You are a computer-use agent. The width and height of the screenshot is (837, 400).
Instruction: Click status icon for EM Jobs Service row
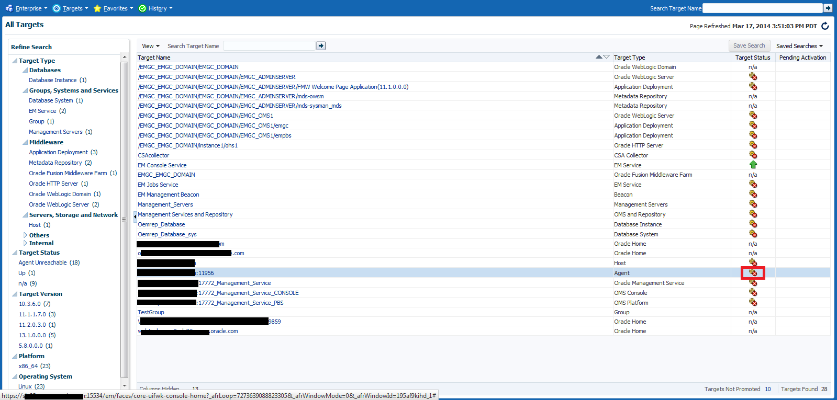(x=753, y=184)
